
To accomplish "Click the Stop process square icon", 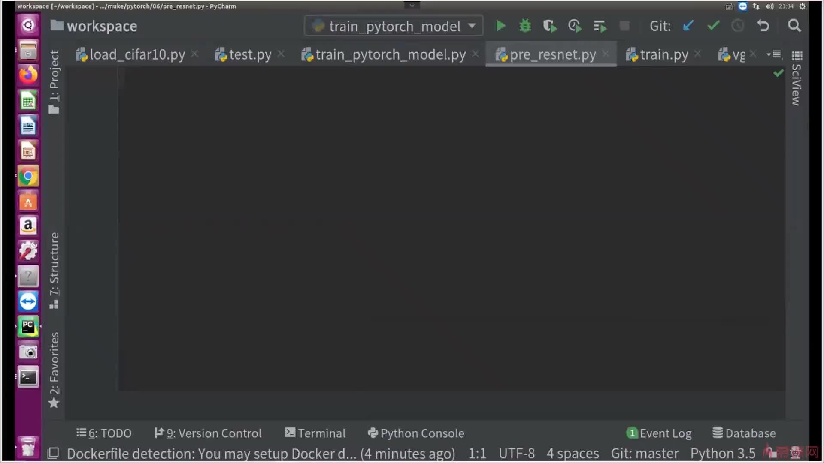I will click(624, 26).
